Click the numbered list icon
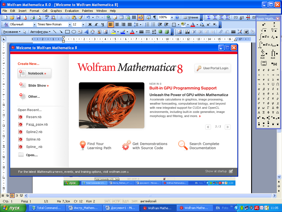 pos(147,25)
